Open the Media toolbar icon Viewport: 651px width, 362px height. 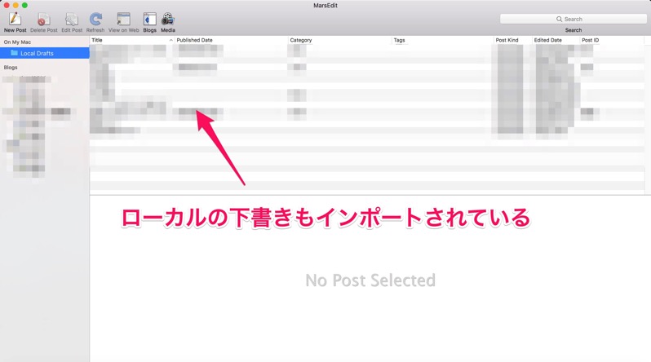(168, 19)
